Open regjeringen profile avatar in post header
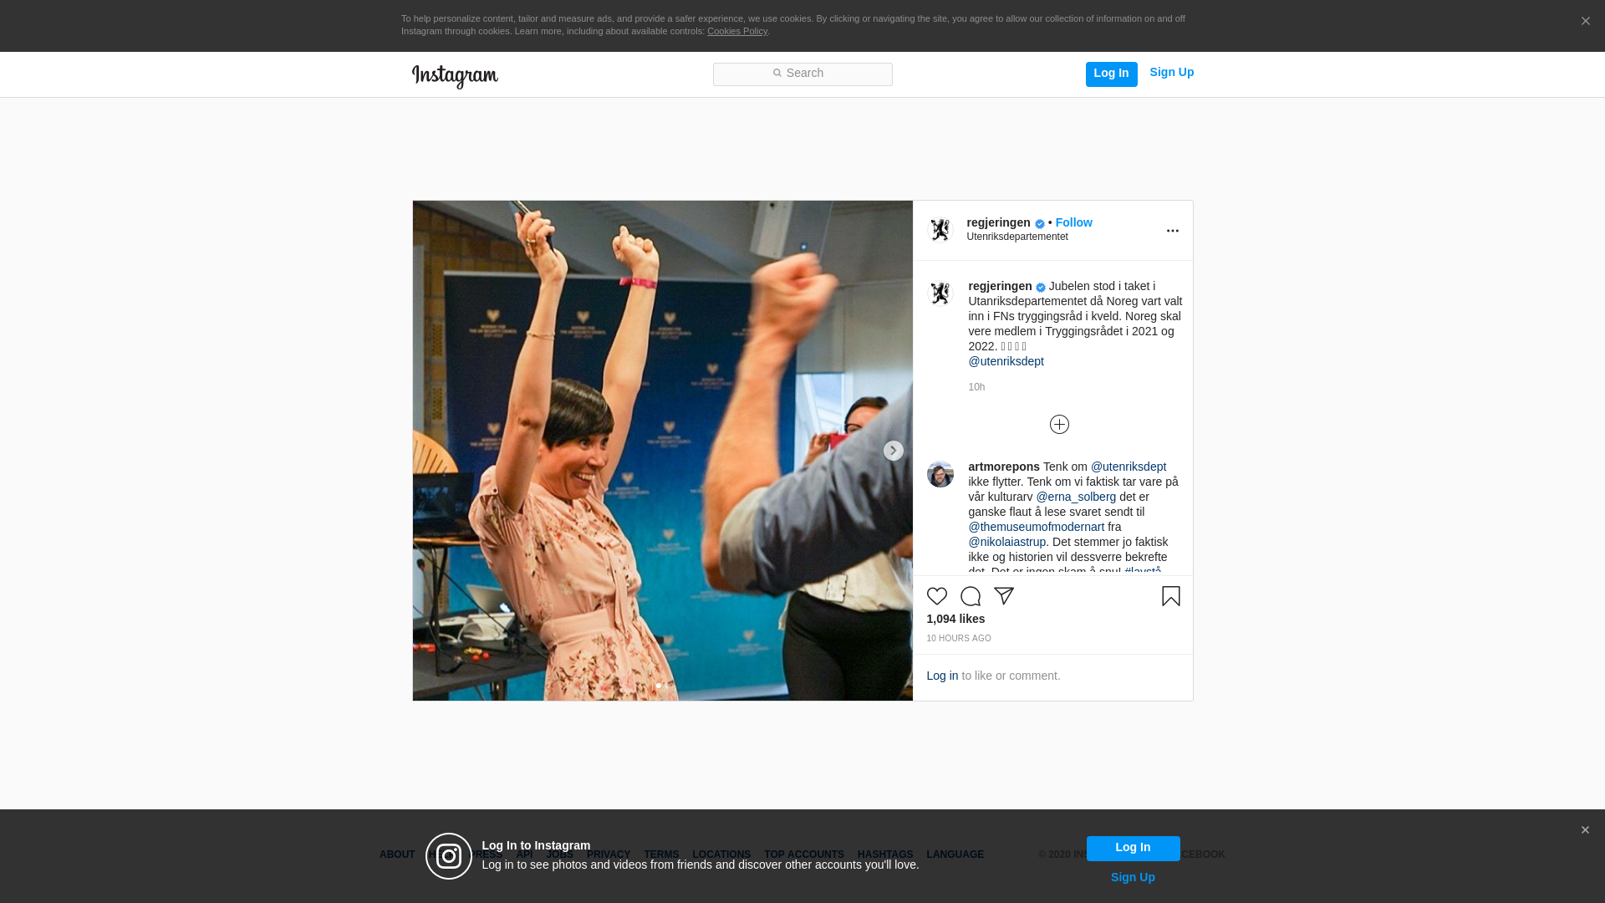Viewport: 1605px width, 903px height. coord(940,230)
